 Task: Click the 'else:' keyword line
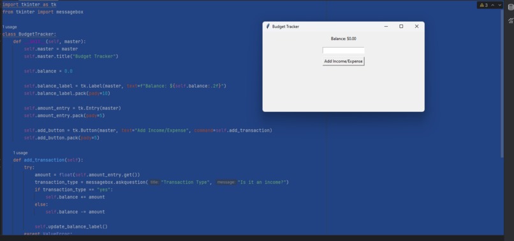(x=41, y=204)
